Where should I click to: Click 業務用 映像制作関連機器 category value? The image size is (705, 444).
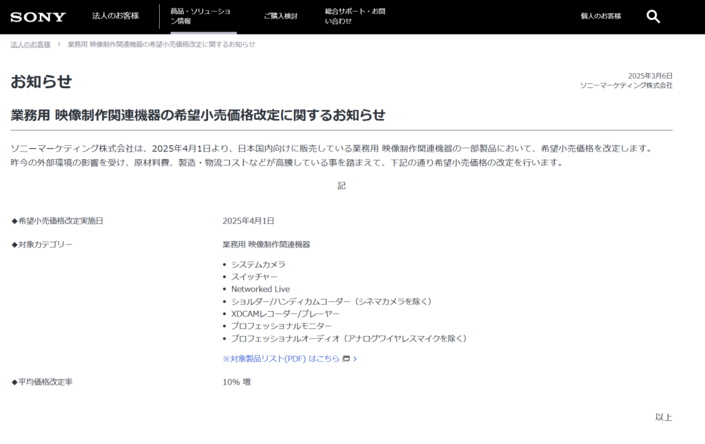point(266,244)
